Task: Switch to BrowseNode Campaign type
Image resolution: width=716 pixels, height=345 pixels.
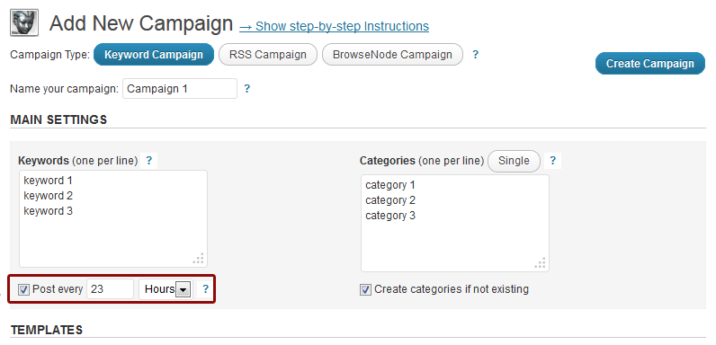Action: [392, 55]
